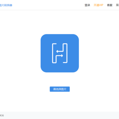Open 客服 customer service menu item
The width and height of the screenshot is (119, 119).
(x=110, y=5)
